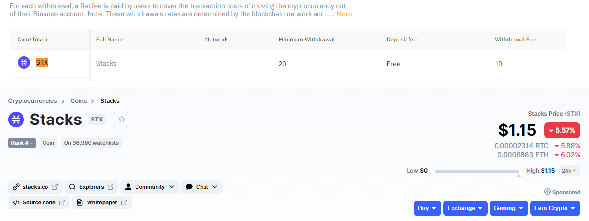Open the 24h time range selector
Screen dimensions: 589x221
(569, 171)
